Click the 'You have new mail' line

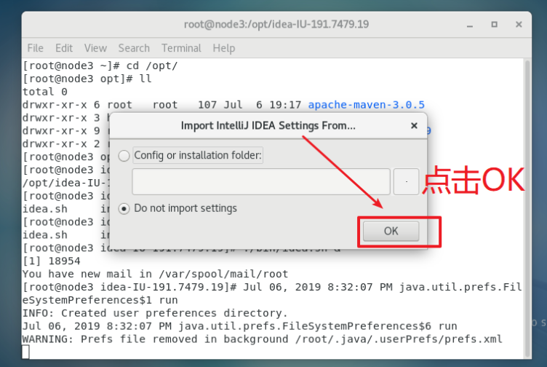(155, 274)
